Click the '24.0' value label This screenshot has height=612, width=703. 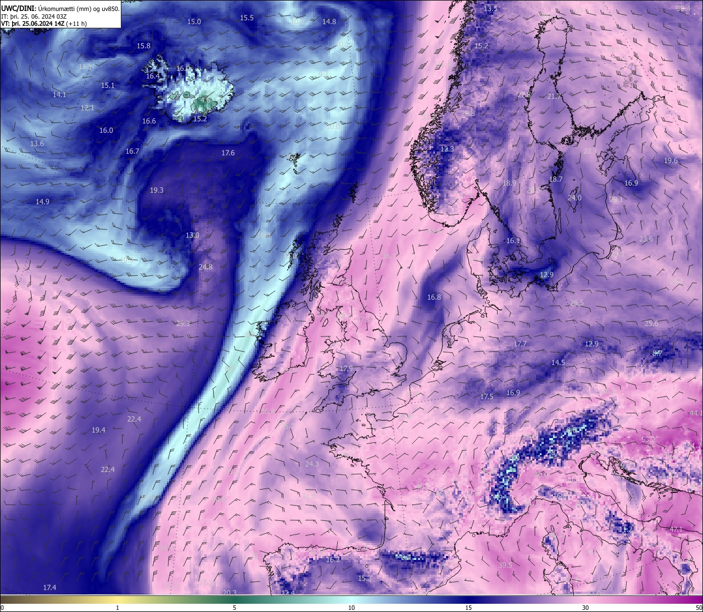coord(574,198)
